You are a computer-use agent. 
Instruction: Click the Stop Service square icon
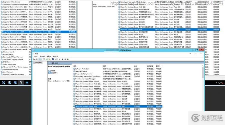[62, 59]
